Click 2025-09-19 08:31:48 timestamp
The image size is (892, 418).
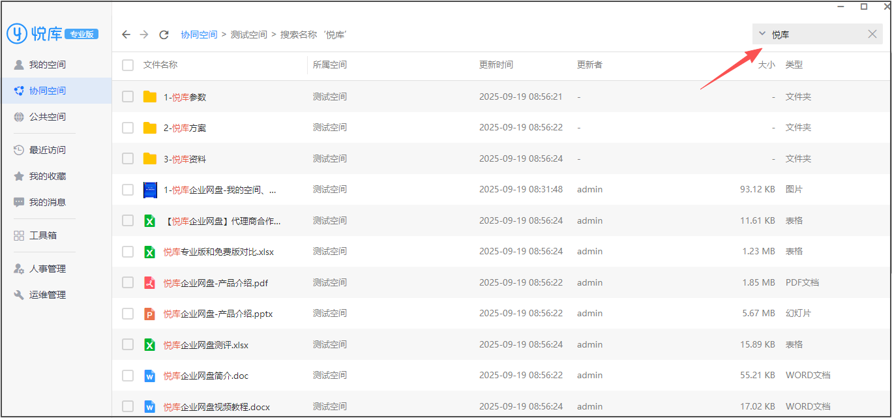521,189
